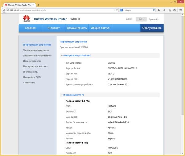Viewport: 185px width, 156px height.
Task: Bookmark this page with star icon
Action: coord(170,10)
